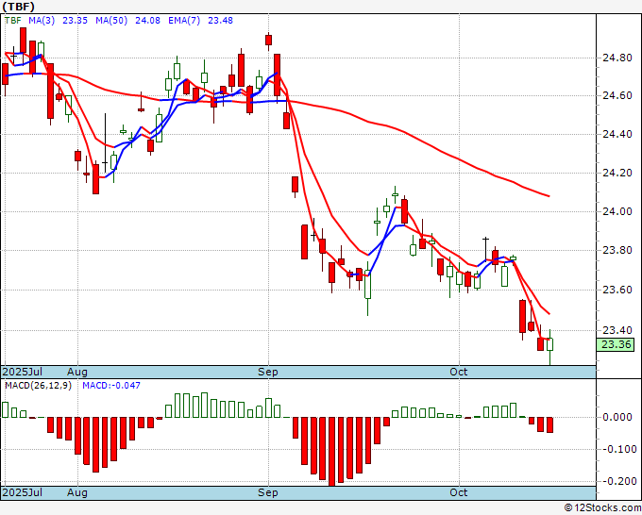642x515 pixels.
Task: Click the 24.80 price axis label
Action: pos(617,58)
